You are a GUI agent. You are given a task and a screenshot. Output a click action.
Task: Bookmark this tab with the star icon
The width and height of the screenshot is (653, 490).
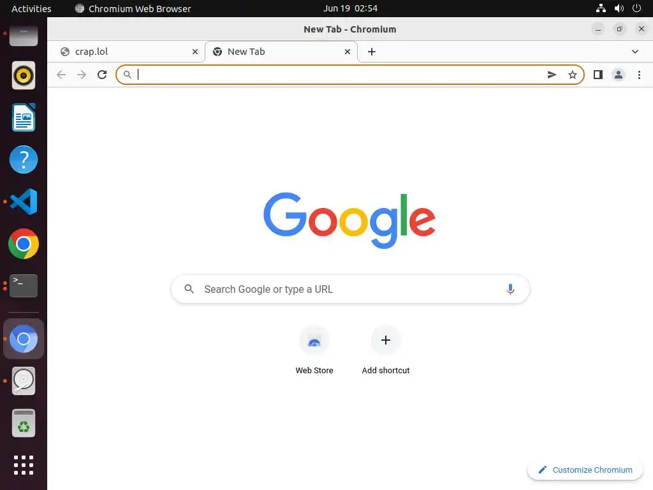point(573,75)
